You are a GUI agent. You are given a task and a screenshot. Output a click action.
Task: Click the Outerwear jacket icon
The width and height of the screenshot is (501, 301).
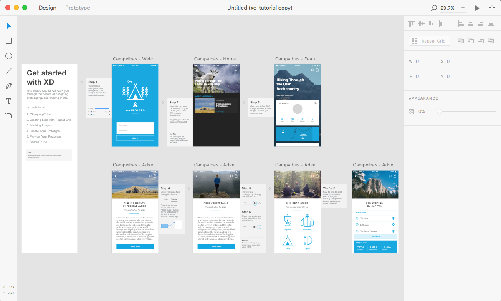pos(307,220)
